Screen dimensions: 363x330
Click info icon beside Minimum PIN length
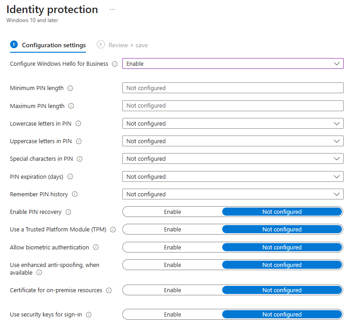(x=70, y=88)
